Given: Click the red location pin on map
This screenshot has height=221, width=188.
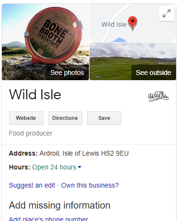Looking at the screenshot, I should coord(132,23).
